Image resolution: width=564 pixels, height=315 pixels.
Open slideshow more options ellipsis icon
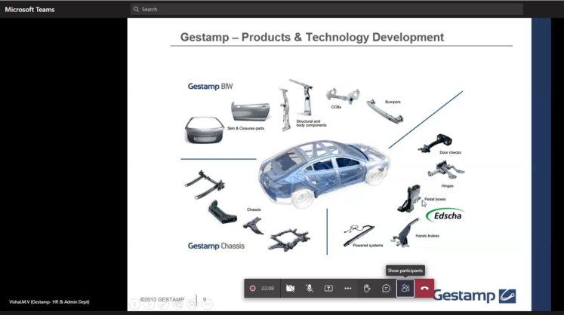click(207, 304)
